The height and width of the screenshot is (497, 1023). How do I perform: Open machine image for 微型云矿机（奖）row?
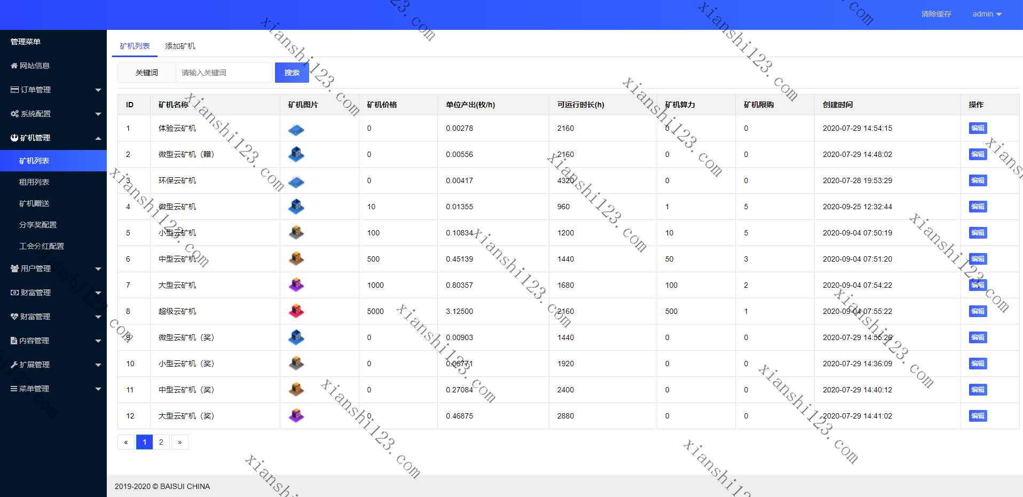(x=296, y=337)
